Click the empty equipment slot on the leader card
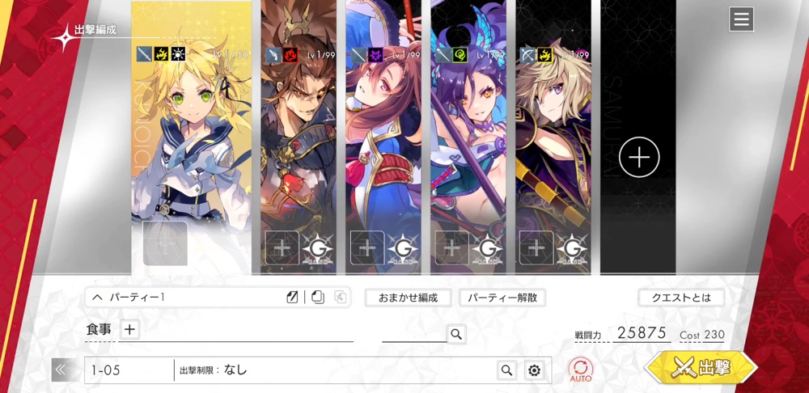Image resolution: width=809 pixels, height=393 pixels. tap(165, 243)
